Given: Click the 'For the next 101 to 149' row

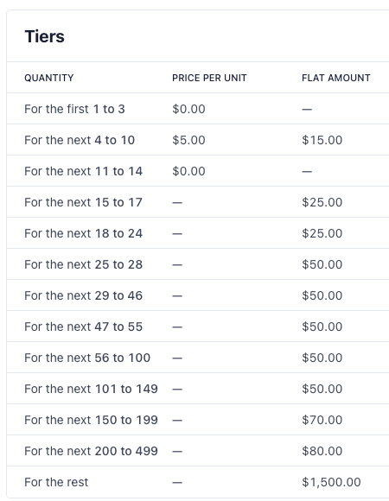Looking at the screenshot, I should click(x=198, y=389).
